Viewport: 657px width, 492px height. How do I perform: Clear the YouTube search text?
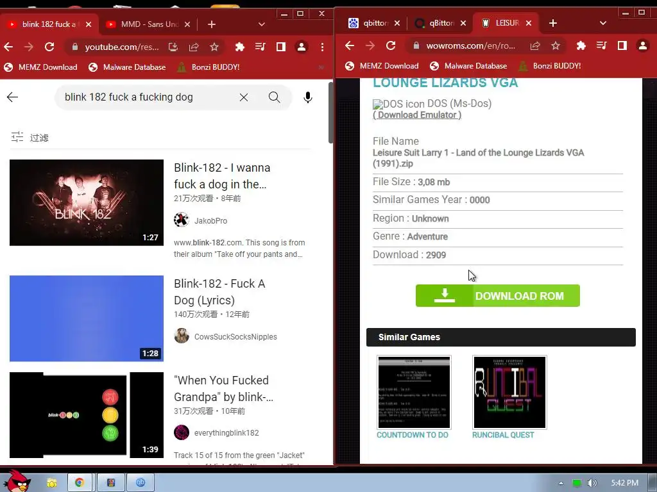pos(243,97)
